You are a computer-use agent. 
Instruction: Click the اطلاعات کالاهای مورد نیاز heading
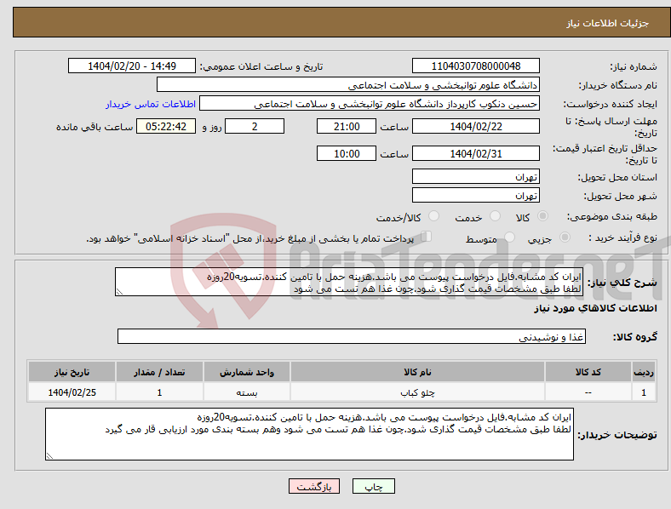point(595,308)
